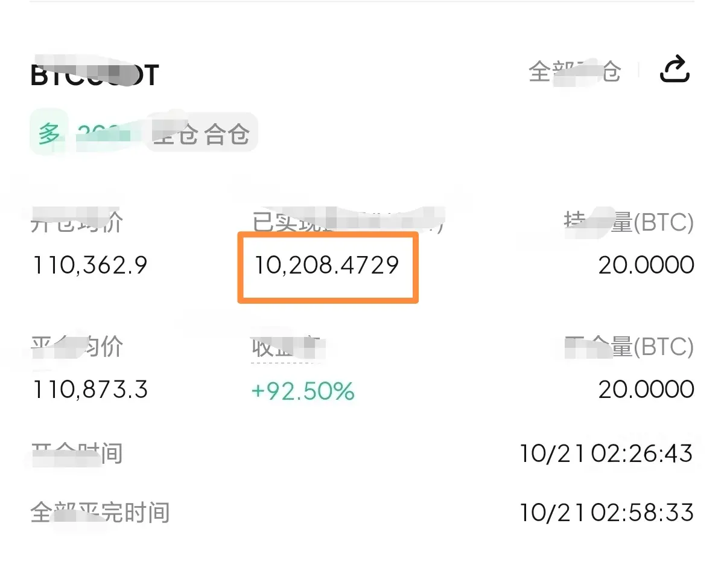The image size is (724, 561).
Task: Tap the 合仓 position mode tag
Action: pyautogui.click(x=227, y=134)
